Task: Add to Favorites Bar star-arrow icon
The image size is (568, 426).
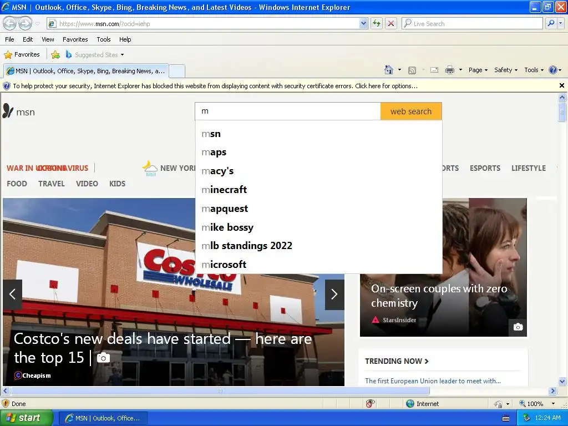Action: point(55,55)
